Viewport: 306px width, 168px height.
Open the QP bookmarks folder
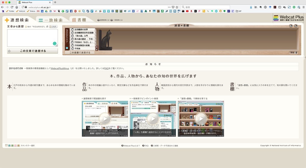[x=238, y=11]
